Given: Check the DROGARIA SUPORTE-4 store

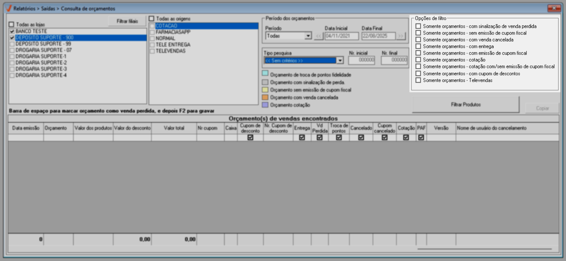Looking at the screenshot, I should pyautogui.click(x=12, y=75).
